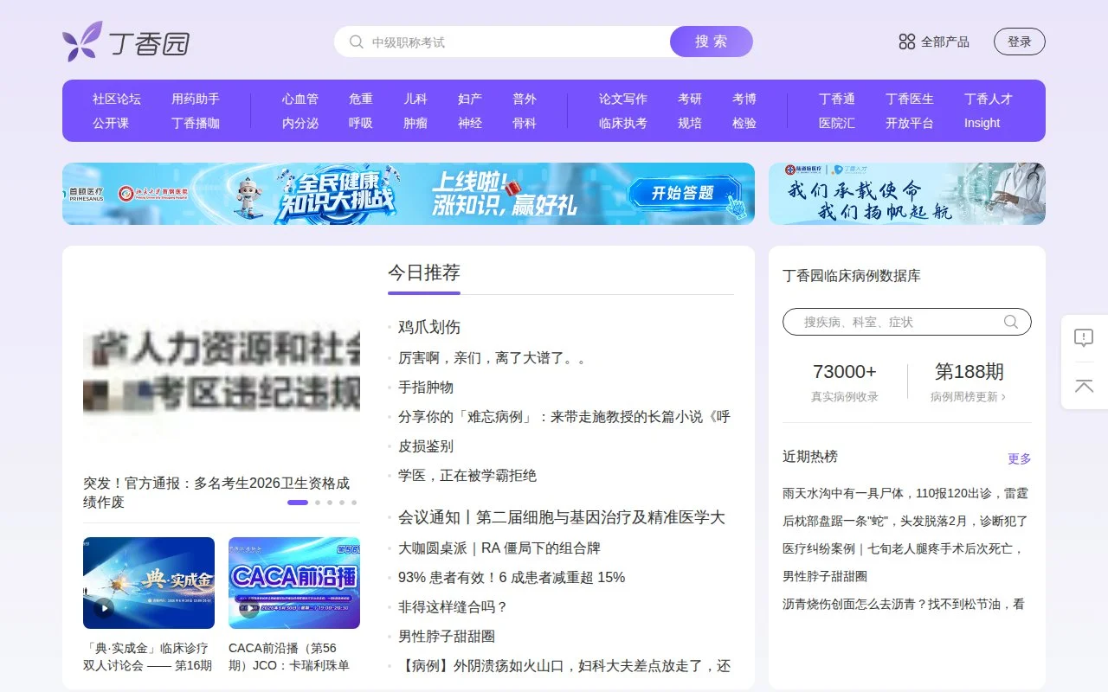Click search icon in case database box
This screenshot has height=692, width=1108.
pyautogui.click(x=1011, y=322)
